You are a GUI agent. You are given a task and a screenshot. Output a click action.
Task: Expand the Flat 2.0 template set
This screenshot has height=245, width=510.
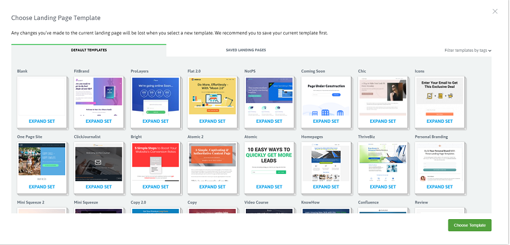click(212, 121)
